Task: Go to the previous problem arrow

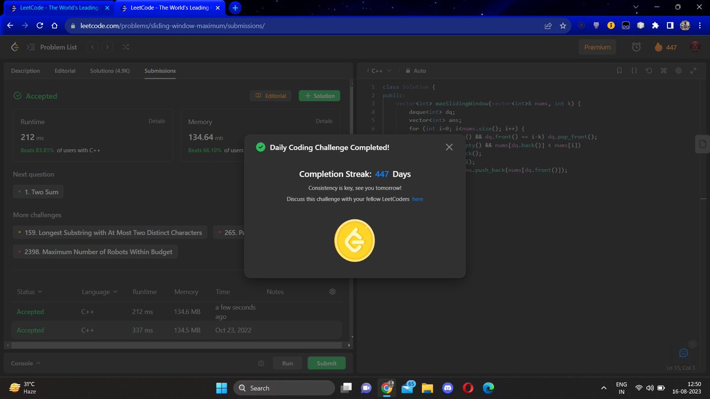Action: (92, 47)
